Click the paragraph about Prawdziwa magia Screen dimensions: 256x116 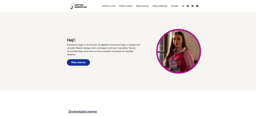click(103, 50)
